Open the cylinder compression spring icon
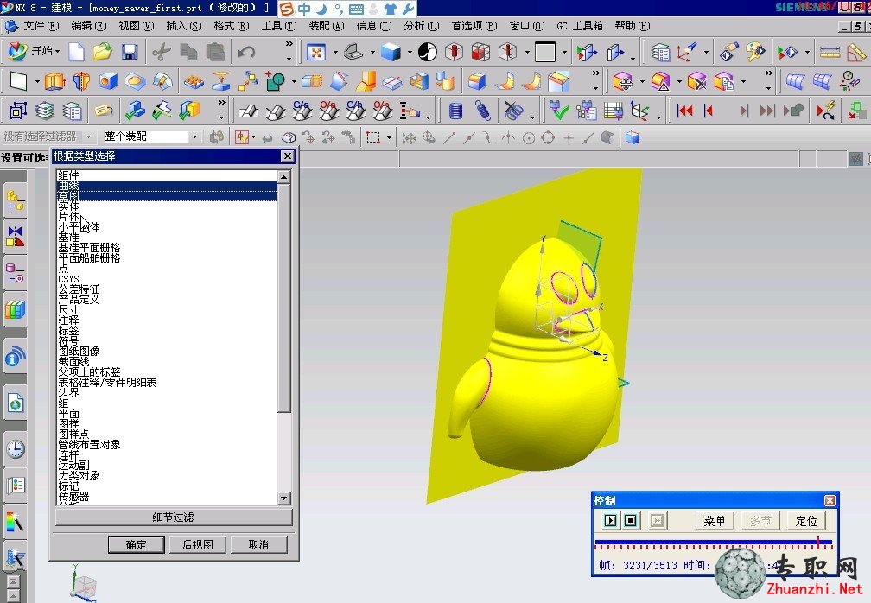Image resolution: width=871 pixels, height=603 pixels. click(455, 111)
